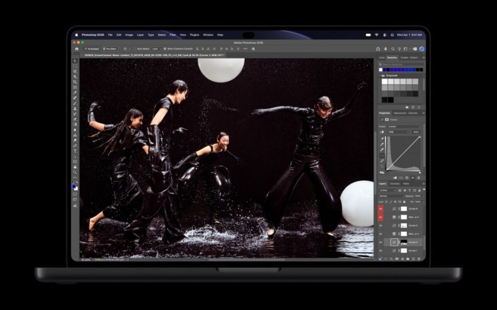Open the RGB channel dropdown
The image size is (497, 310).
[398, 132]
